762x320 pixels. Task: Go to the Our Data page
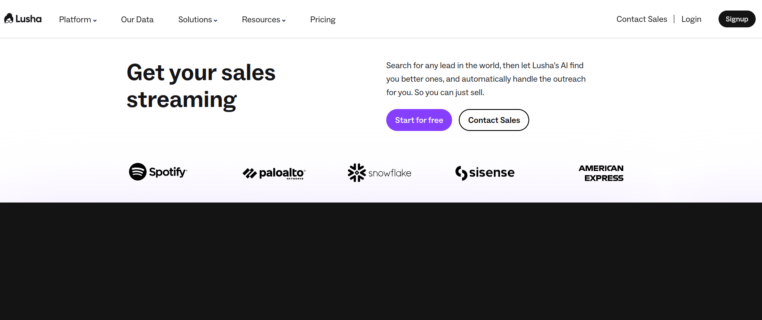tap(137, 19)
